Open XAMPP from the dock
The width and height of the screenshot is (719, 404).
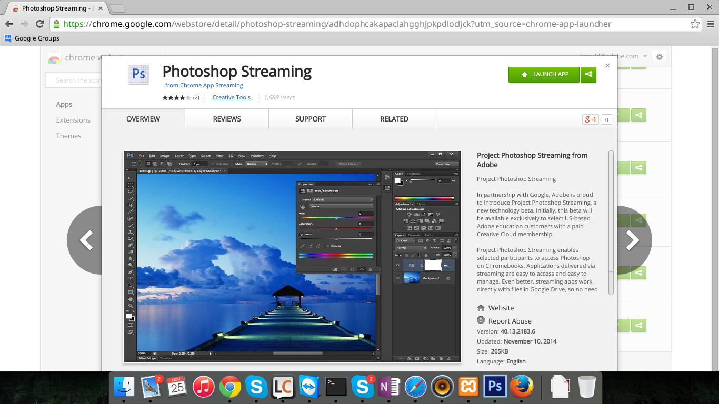coord(468,387)
